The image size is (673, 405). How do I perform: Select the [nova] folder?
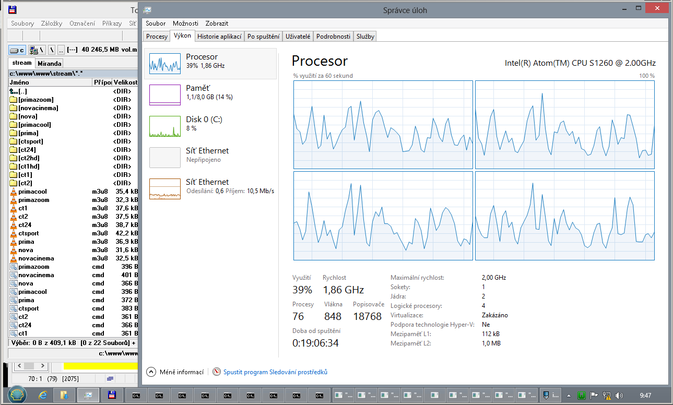pos(73,116)
